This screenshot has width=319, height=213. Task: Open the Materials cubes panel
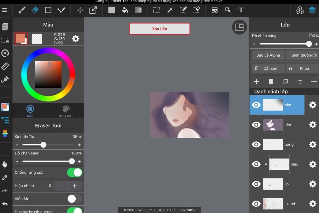coord(299,10)
